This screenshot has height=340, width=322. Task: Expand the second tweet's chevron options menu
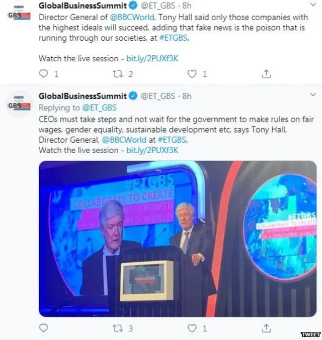(313, 95)
